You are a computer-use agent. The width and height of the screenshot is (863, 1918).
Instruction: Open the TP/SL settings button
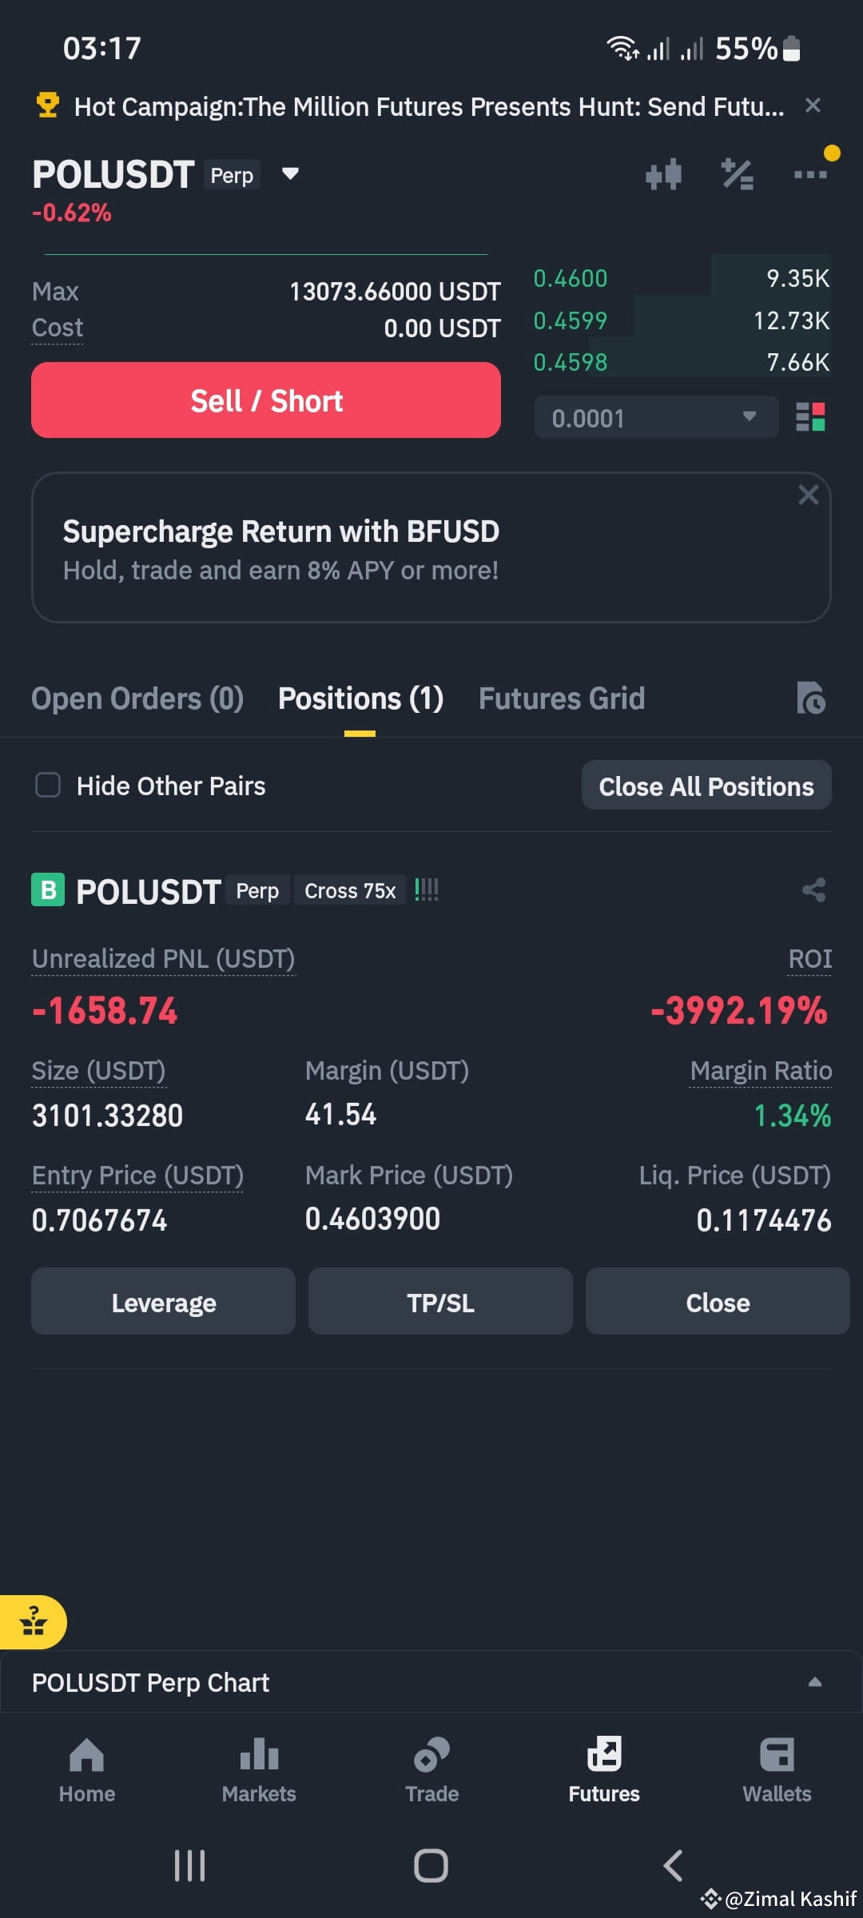pyautogui.click(x=440, y=1302)
